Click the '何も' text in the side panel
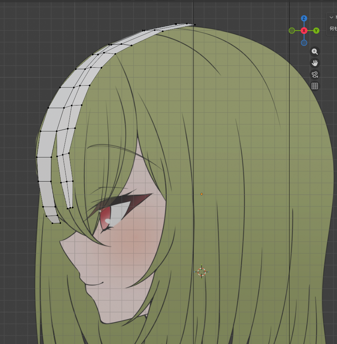 (333, 29)
